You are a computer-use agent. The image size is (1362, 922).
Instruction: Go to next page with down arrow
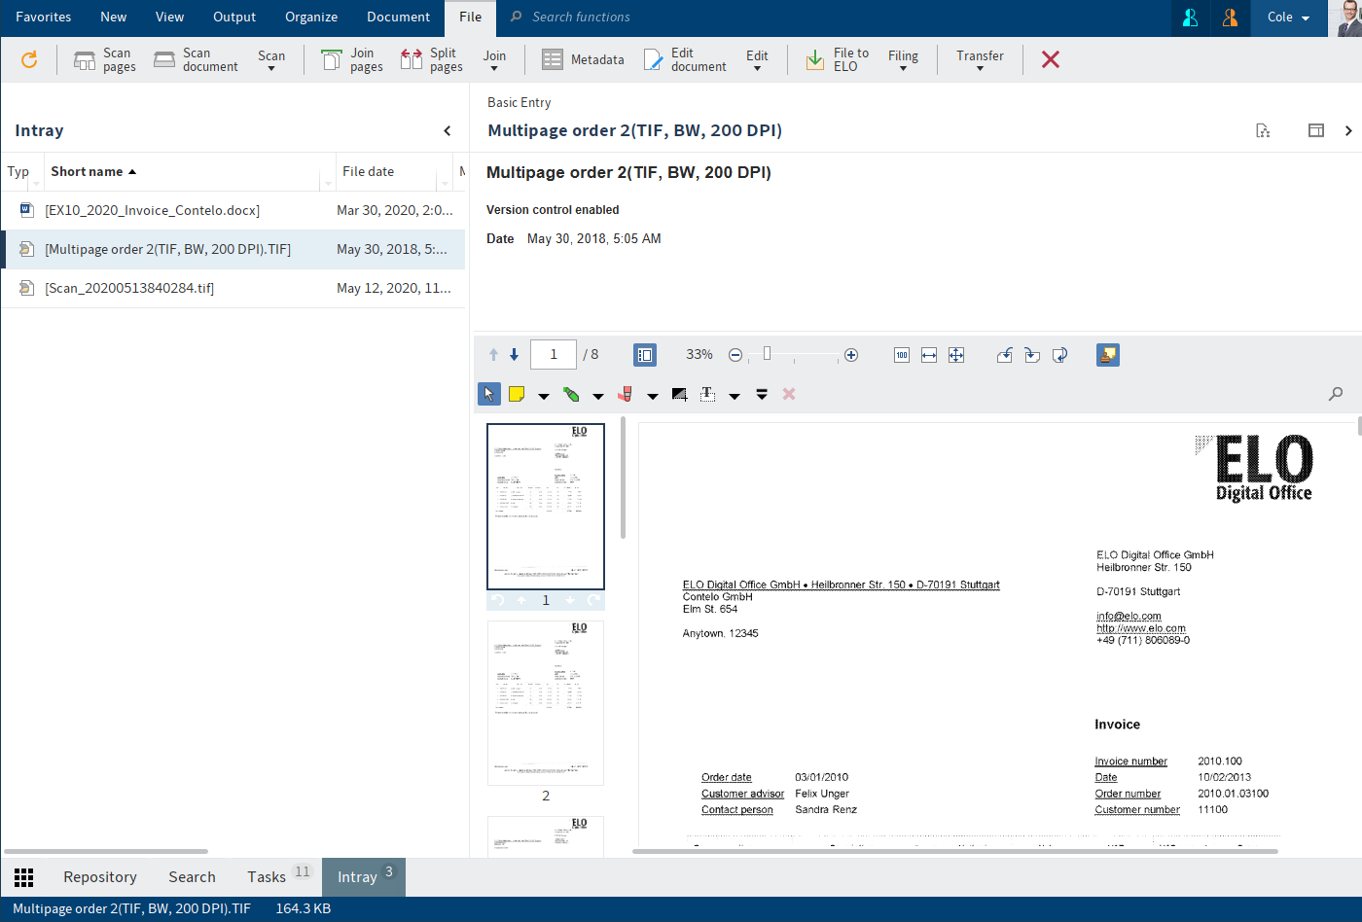point(514,355)
